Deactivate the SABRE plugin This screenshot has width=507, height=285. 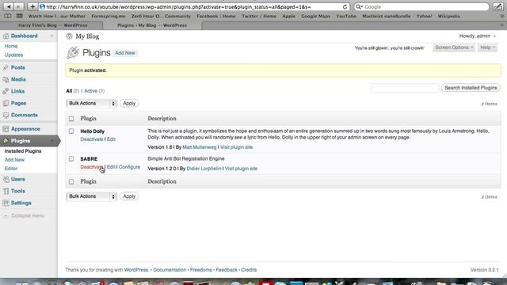pos(92,167)
